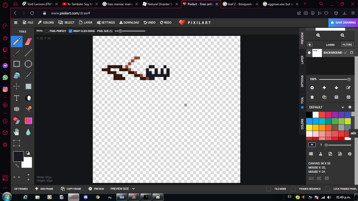Viewport: 358px width, 201px height.
Task: Enable the Pixel Perfect checkbox
Action: point(47,31)
